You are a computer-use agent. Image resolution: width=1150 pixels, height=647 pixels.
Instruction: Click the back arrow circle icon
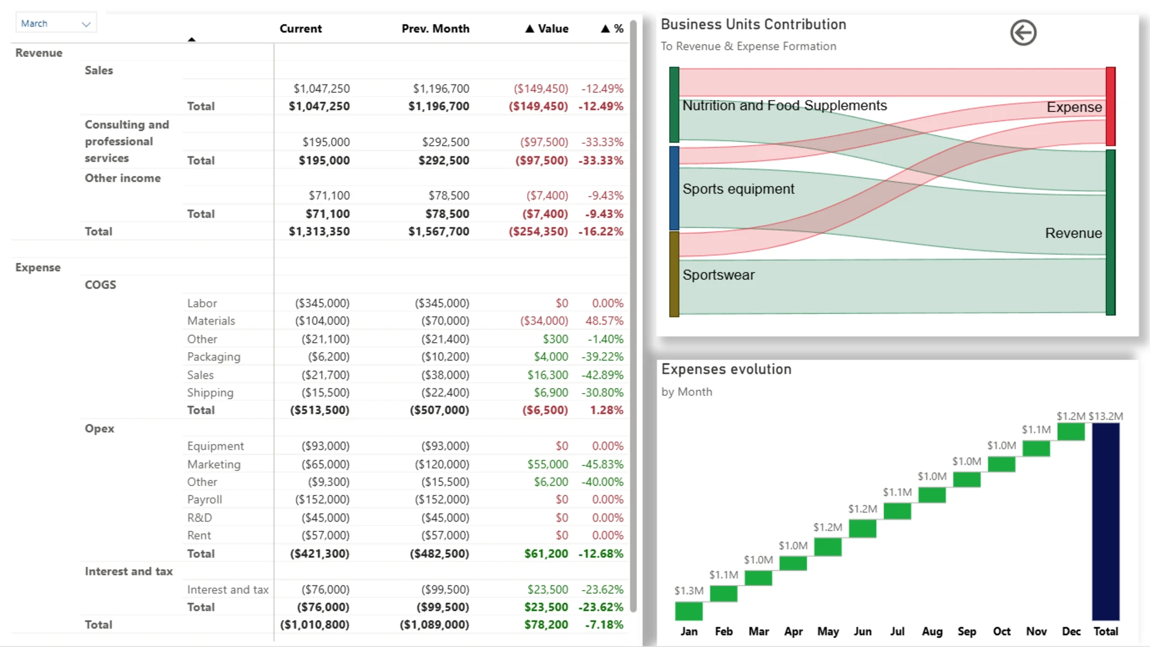pos(1023,32)
